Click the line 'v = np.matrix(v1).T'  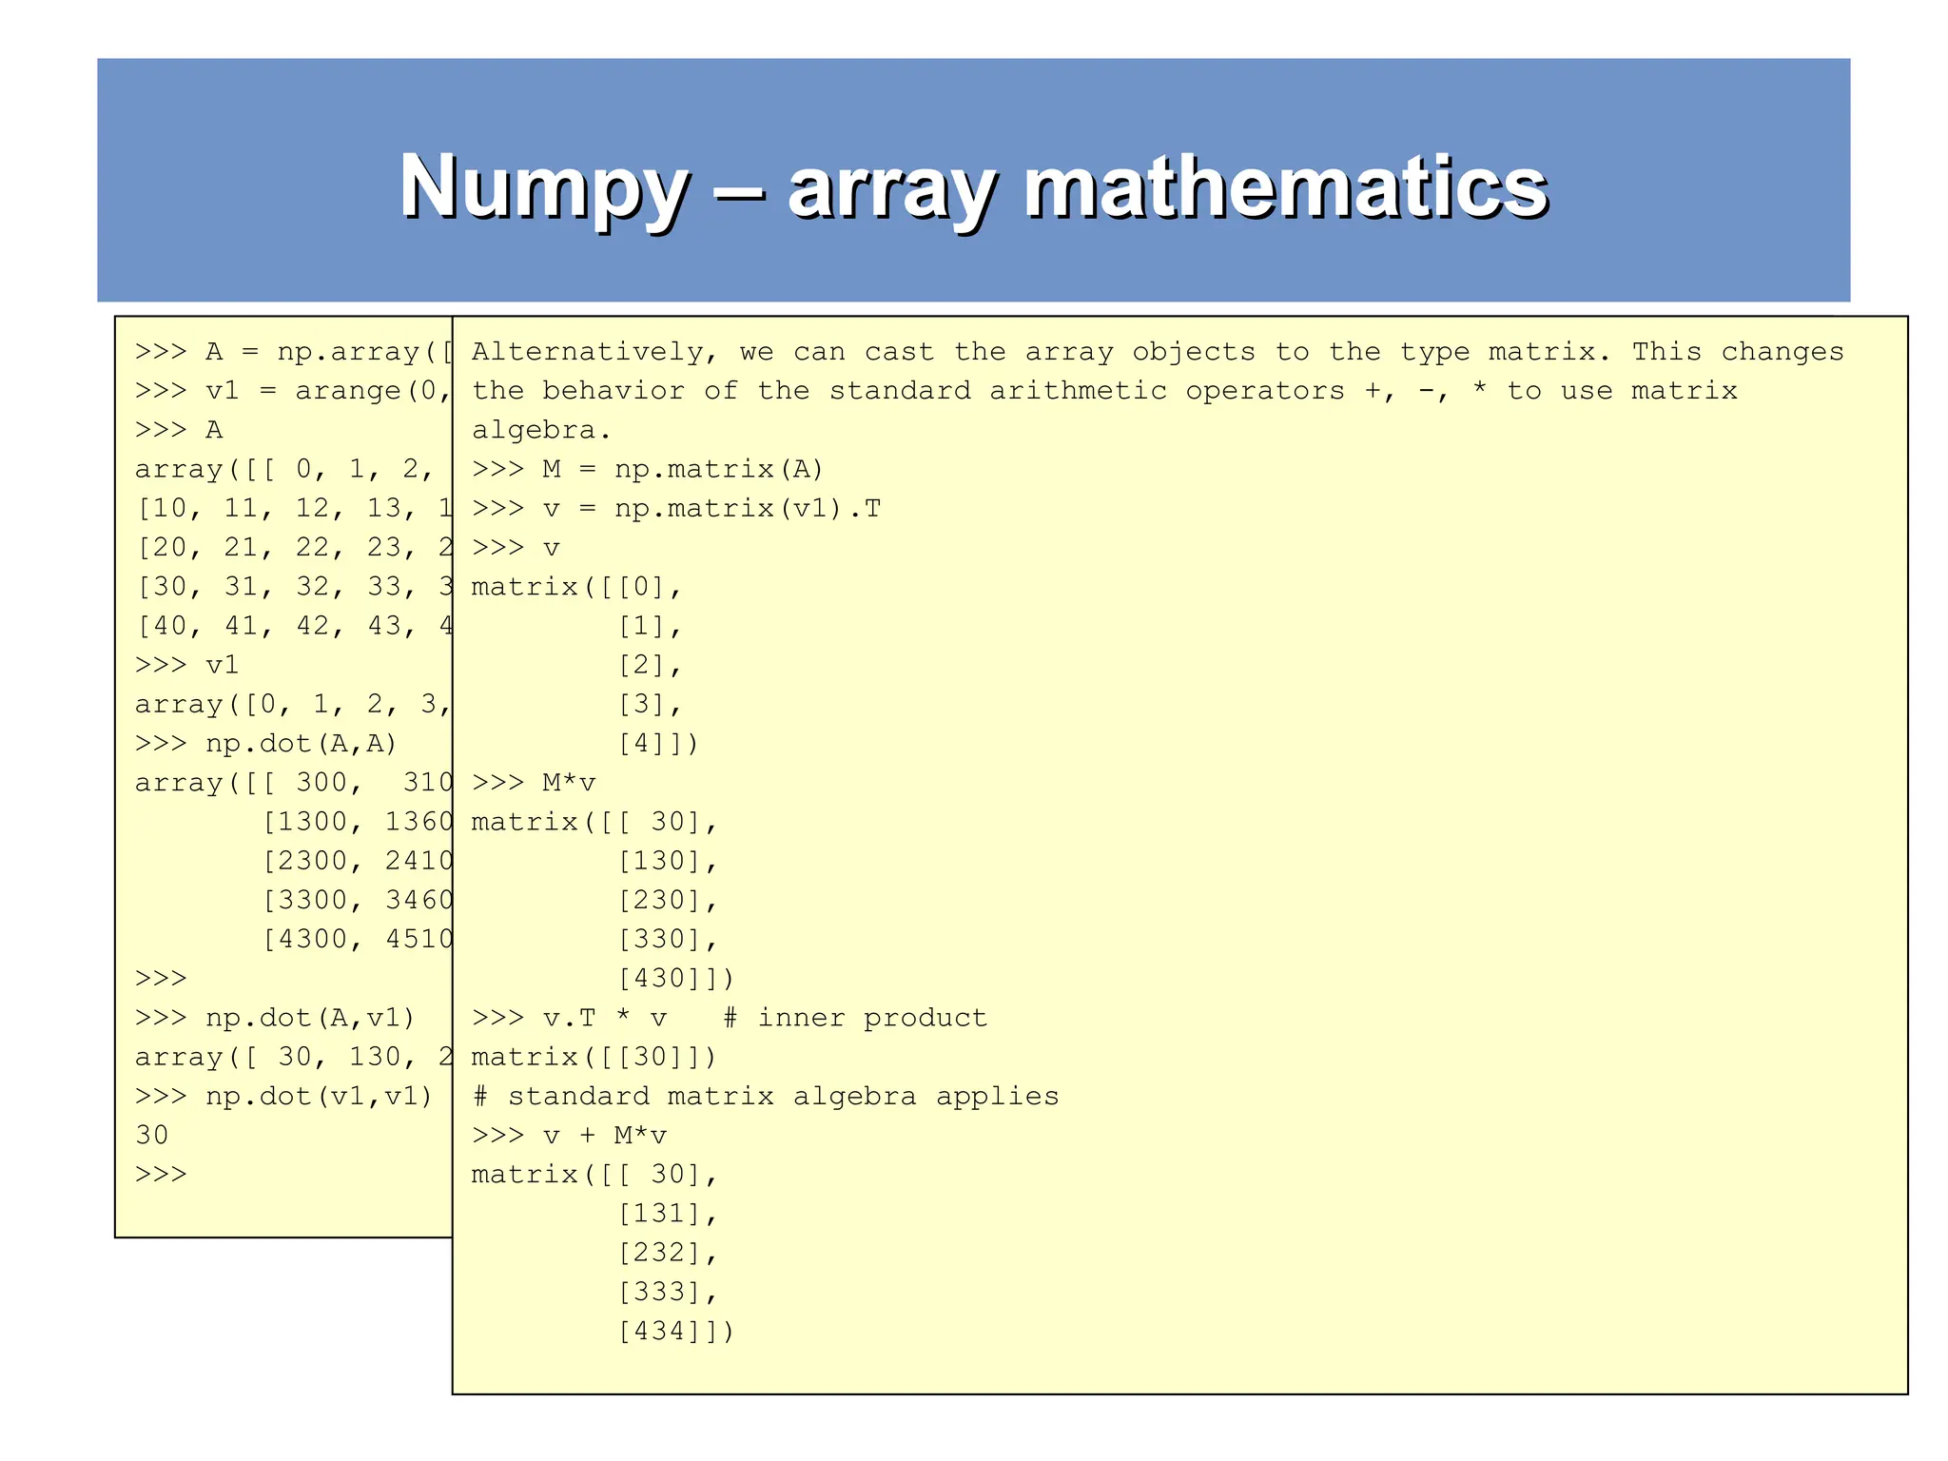[711, 509]
